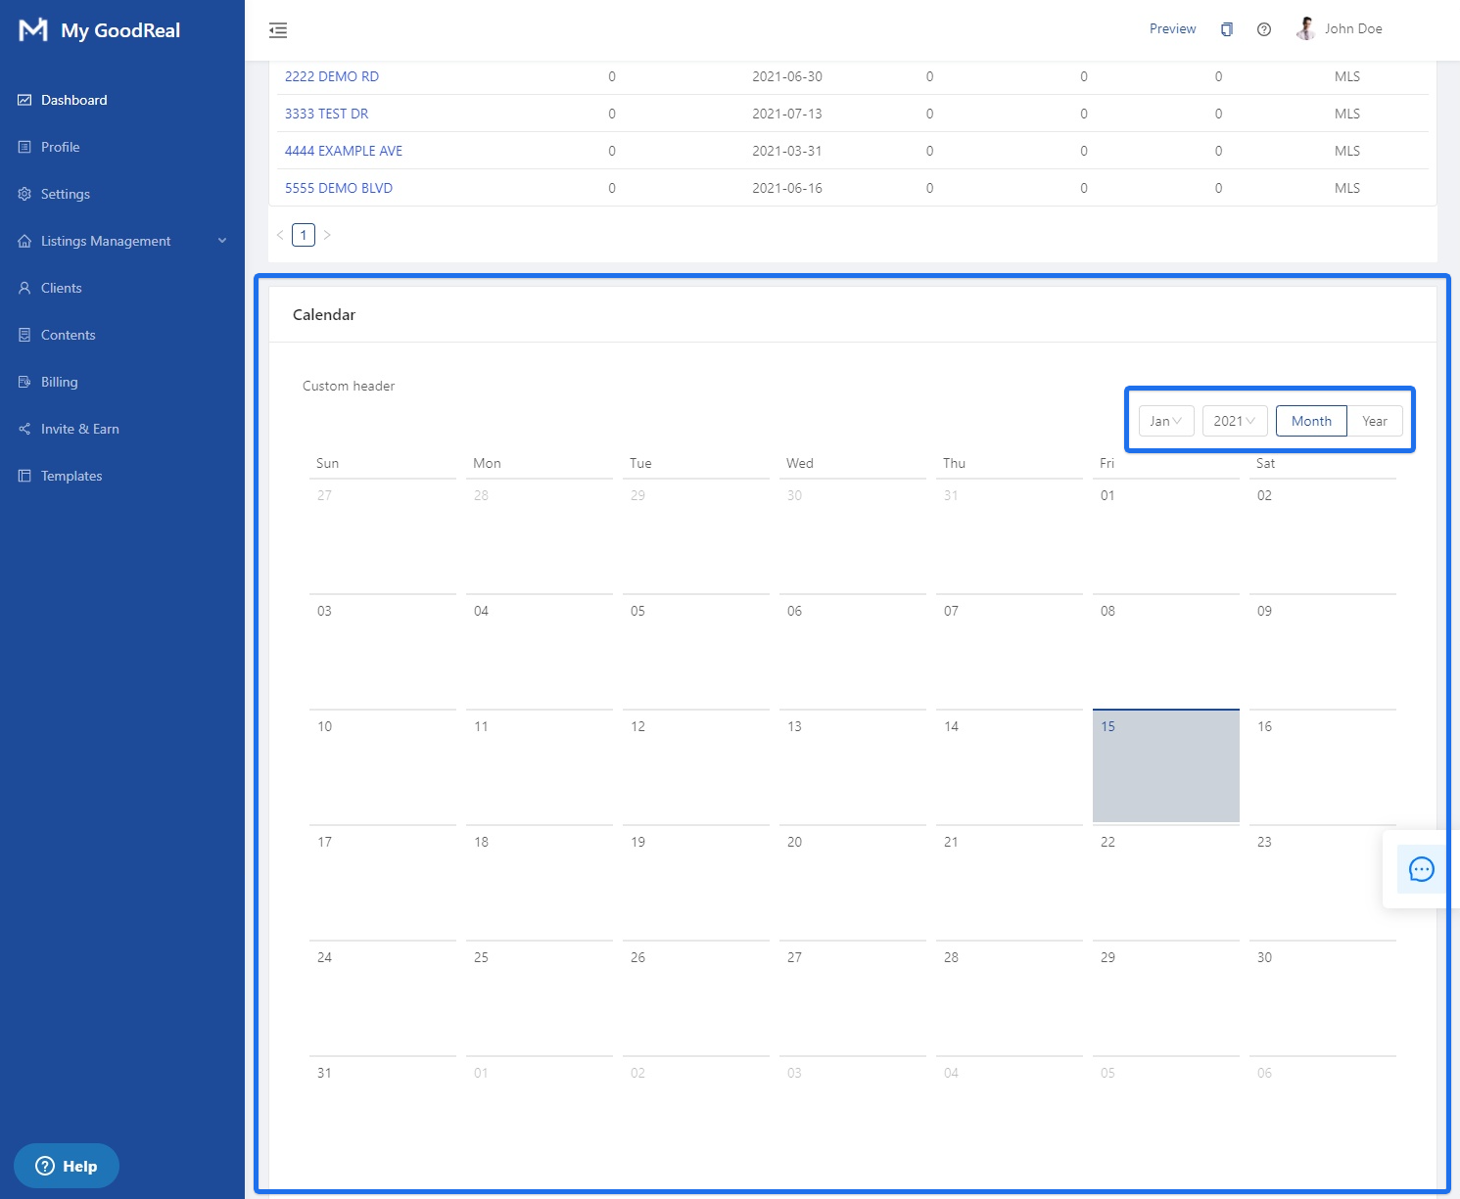Viewport: 1460px width, 1199px height.
Task: Select the Dashboard icon in the sidebar
Action: pyautogui.click(x=24, y=99)
